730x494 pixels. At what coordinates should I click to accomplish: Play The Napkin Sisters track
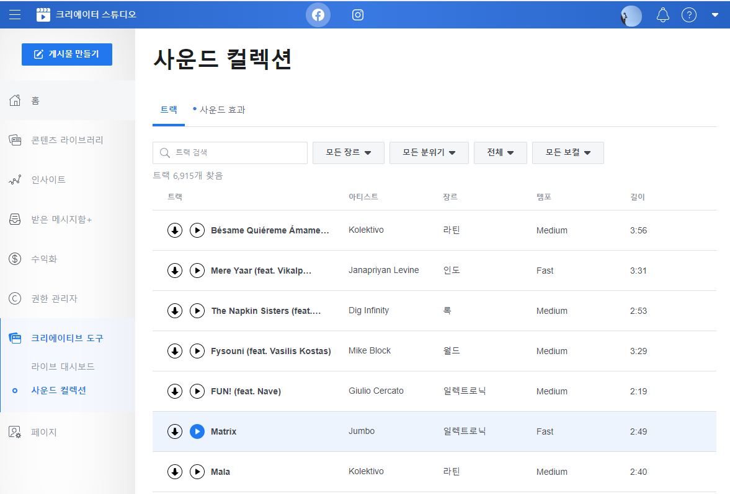pos(197,311)
